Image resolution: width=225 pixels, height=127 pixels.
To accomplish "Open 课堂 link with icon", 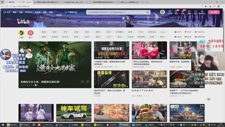I will pos(188,37).
